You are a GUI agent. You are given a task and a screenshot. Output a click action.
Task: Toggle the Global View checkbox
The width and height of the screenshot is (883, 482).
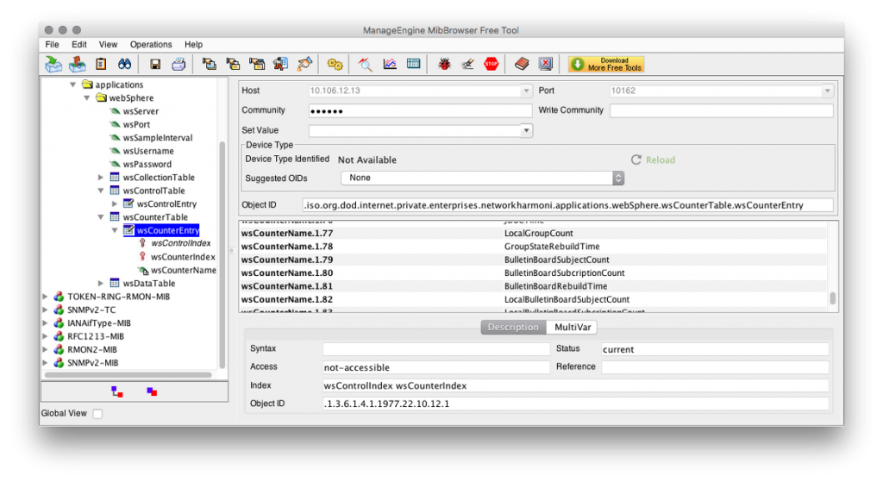97,414
